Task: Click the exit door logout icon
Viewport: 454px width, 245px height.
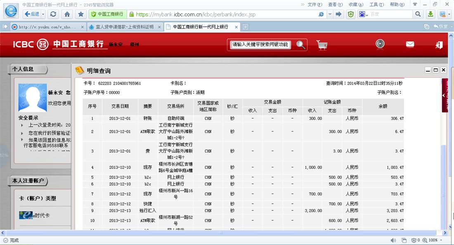Action: (x=439, y=45)
